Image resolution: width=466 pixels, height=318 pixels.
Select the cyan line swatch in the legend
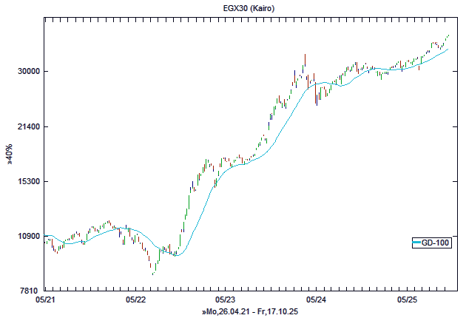coord(416,243)
